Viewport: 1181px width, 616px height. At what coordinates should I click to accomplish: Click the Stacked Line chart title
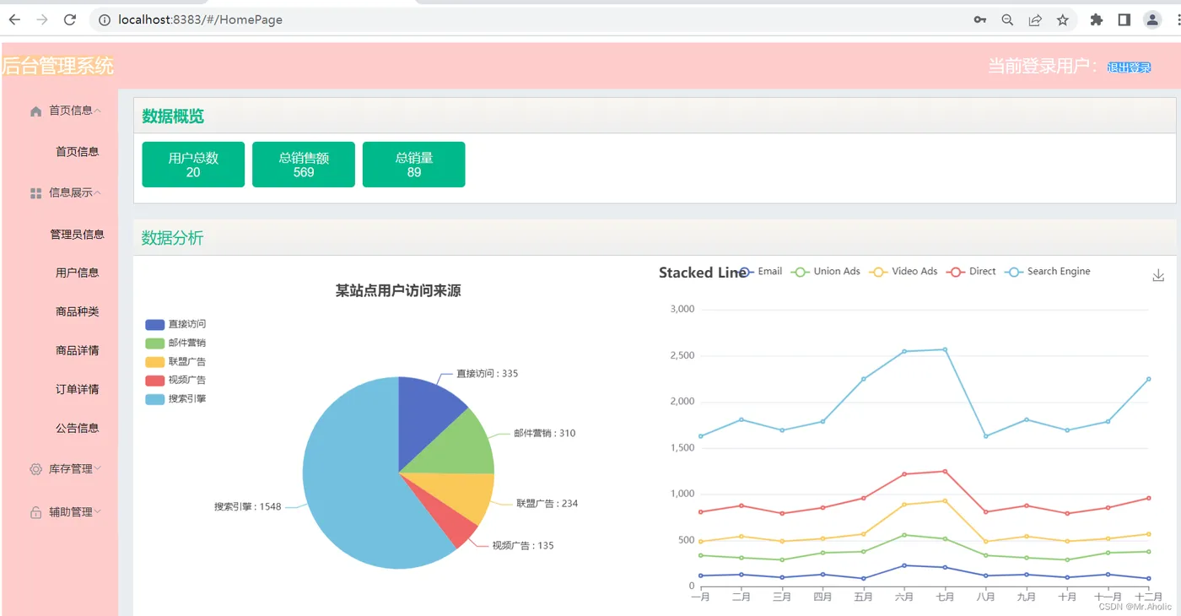(x=703, y=273)
